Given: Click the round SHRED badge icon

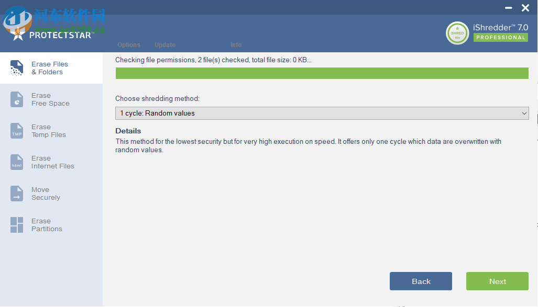Looking at the screenshot, I should click(457, 33).
